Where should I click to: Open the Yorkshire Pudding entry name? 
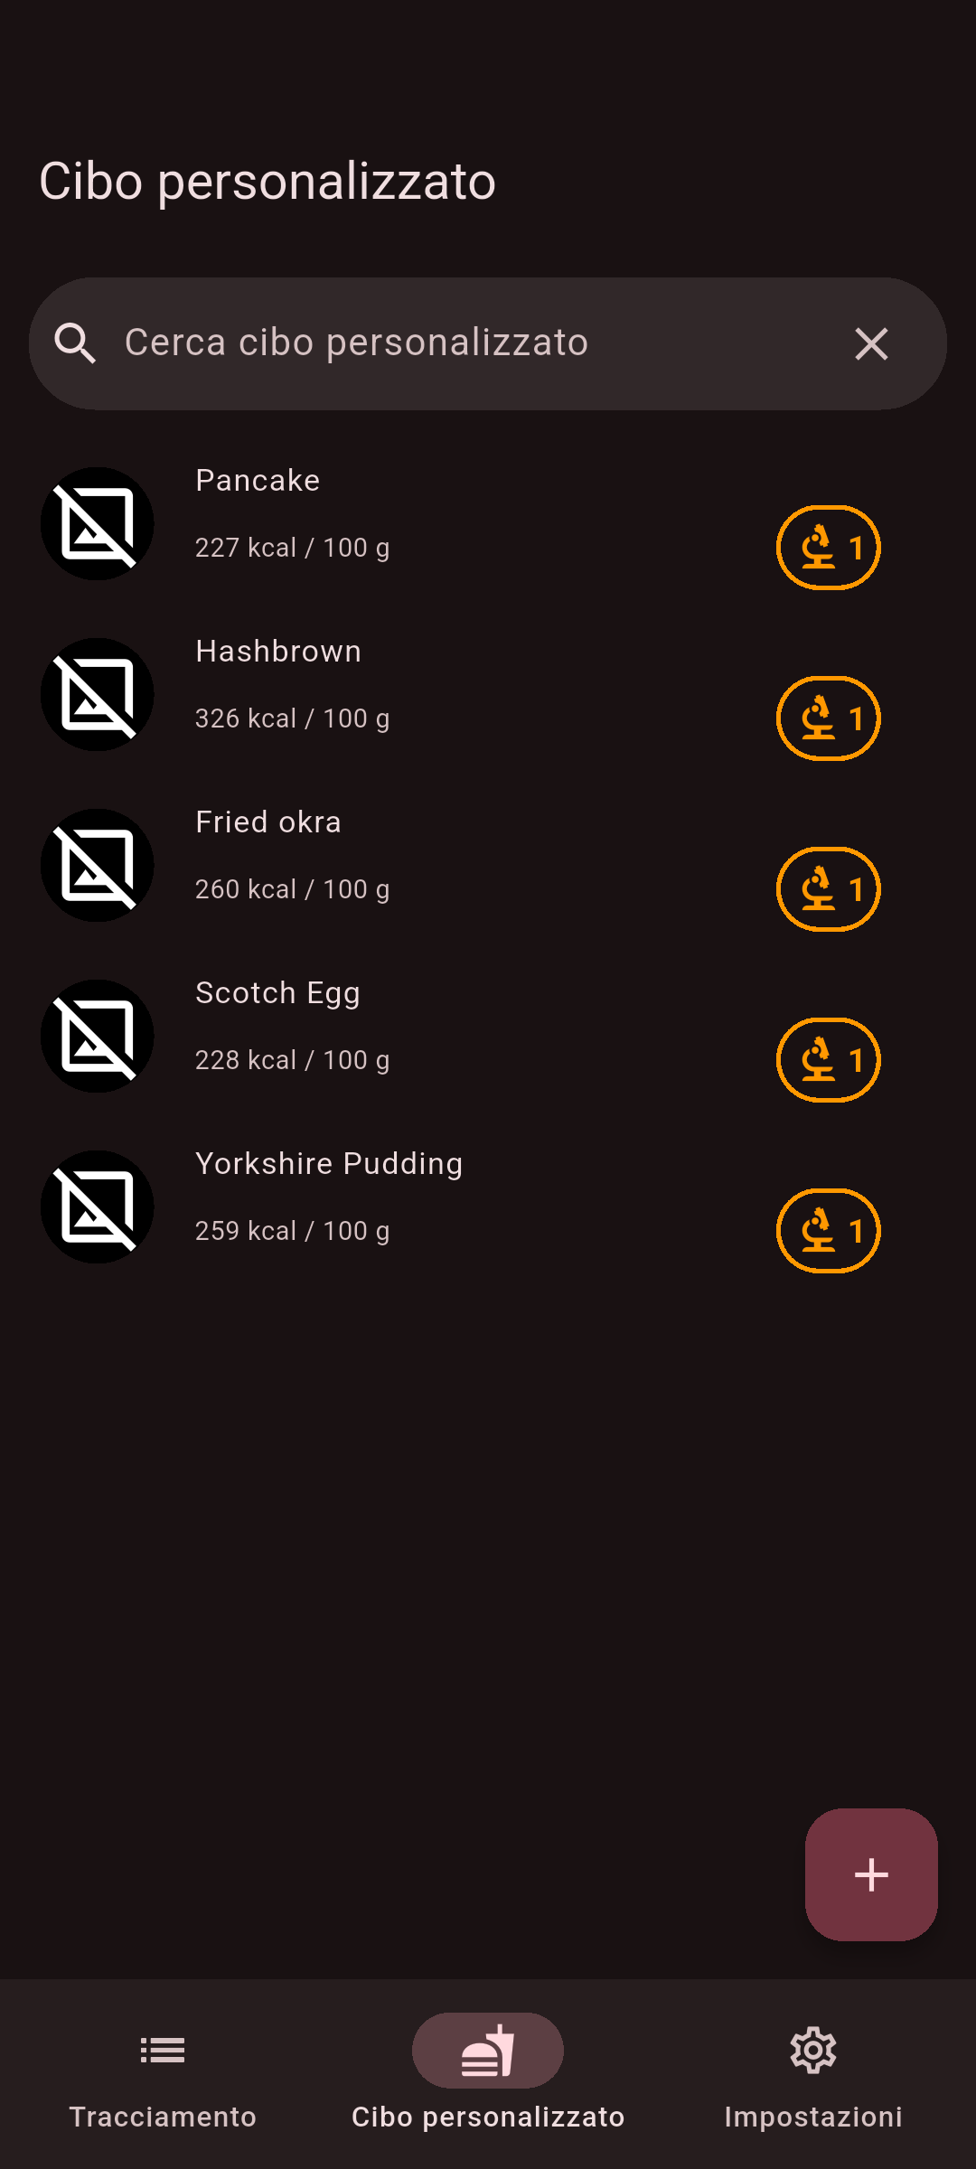329,1164
